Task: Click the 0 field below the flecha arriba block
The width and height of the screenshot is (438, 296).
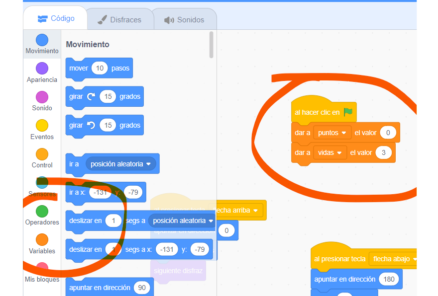Action: (226, 230)
